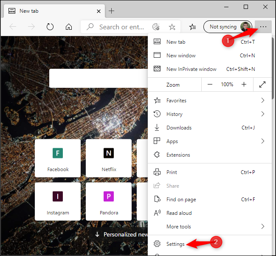Click the Read aloud icon
Image resolution: width=276 pixels, height=256 pixels.
[x=157, y=213]
